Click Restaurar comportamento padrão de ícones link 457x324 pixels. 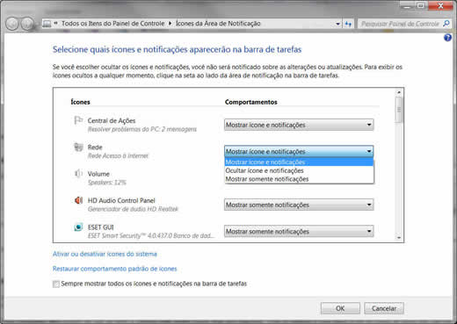tap(115, 269)
